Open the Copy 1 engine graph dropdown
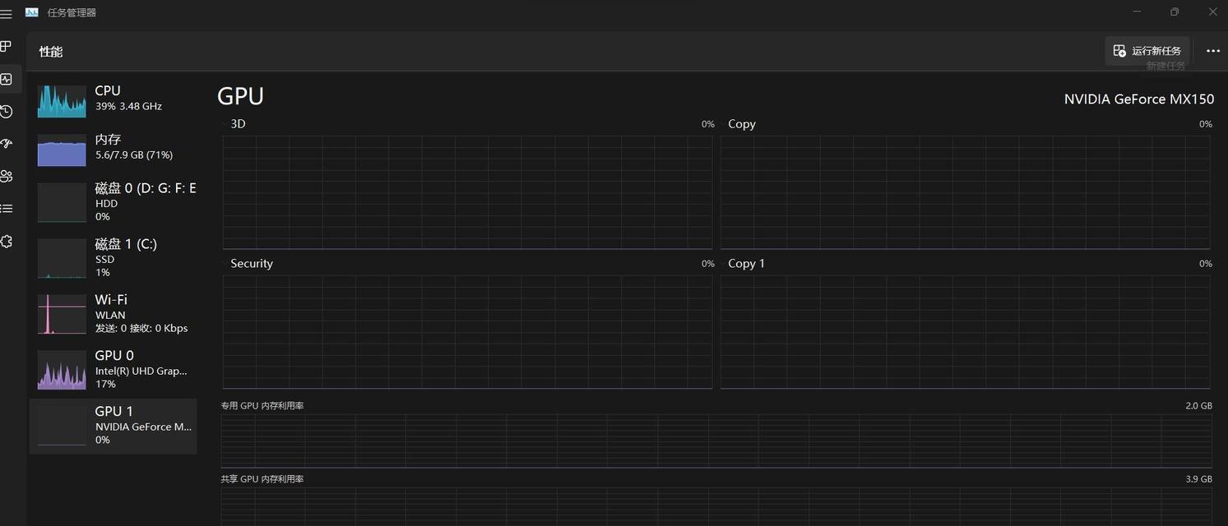 coord(724,264)
